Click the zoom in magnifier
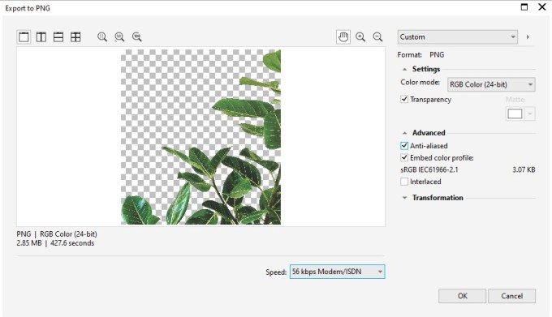552x317 pixels. pyautogui.click(x=360, y=37)
